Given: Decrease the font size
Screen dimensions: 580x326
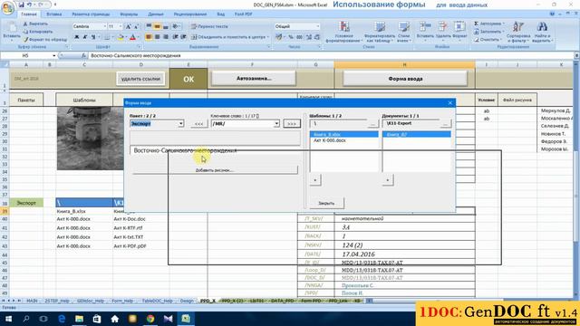Looking at the screenshot, I should [136, 26].
